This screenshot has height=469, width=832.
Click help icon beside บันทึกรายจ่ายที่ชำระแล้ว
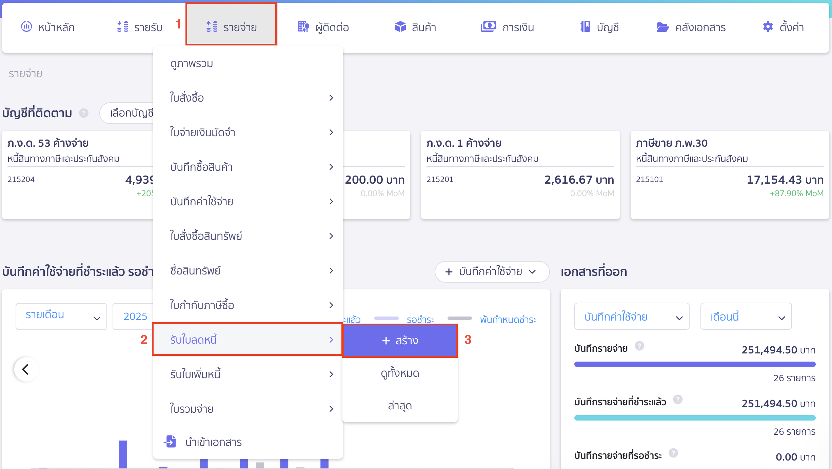[678, 400]
